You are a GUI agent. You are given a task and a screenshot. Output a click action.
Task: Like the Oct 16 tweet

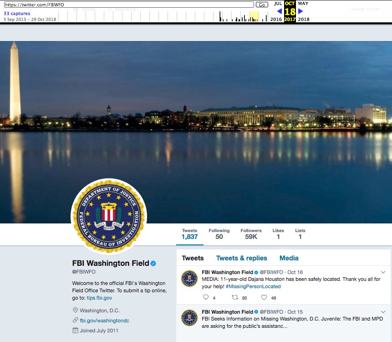264,297
